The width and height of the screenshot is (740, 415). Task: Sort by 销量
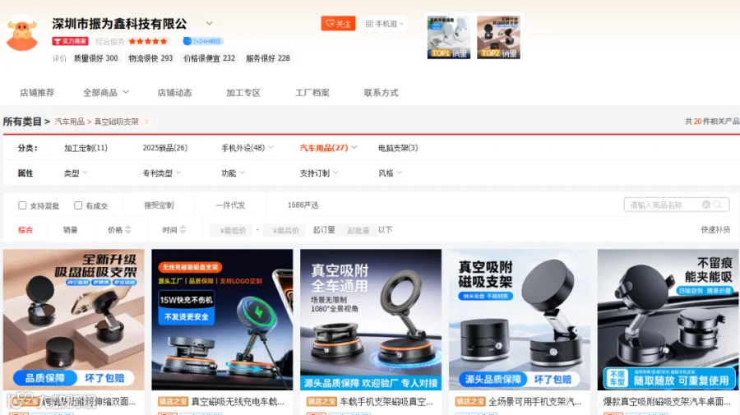click(x=71, y=230)
